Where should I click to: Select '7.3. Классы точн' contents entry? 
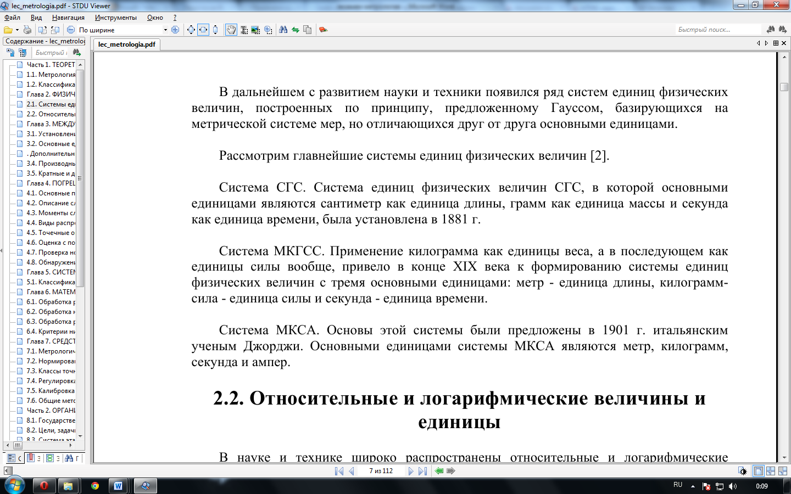point(51,371)
